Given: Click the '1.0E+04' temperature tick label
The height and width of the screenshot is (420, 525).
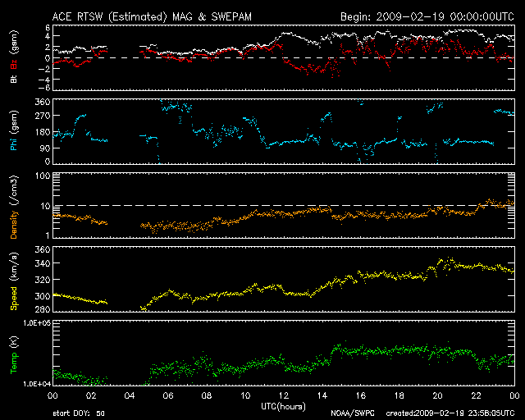Looking at the screenshot, I should pos(37,384).
